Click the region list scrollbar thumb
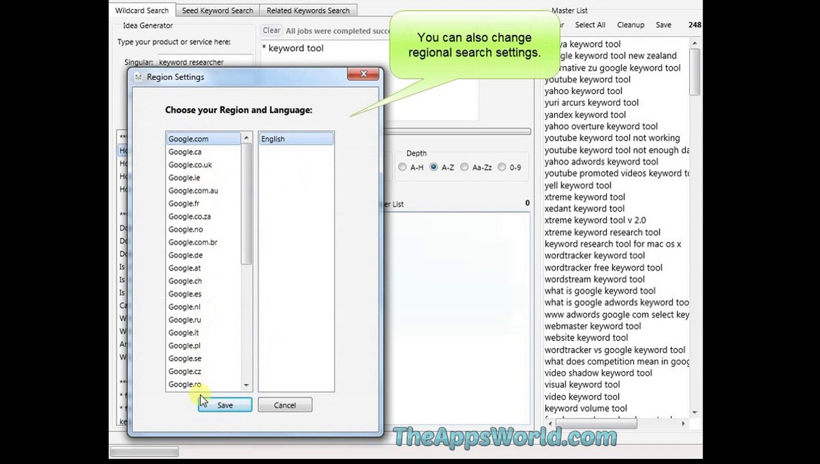This screenshot has width=820, height=464. click(x=246, y=204)
